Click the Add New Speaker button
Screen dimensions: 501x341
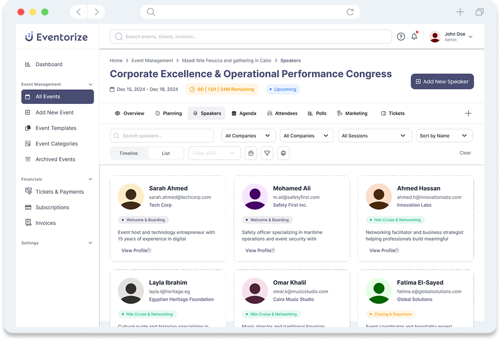(x=442, y=81)
